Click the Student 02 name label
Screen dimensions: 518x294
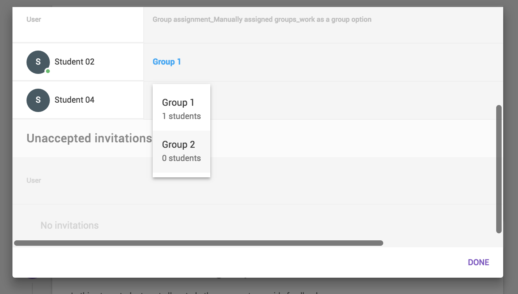[x=74, y=62]
